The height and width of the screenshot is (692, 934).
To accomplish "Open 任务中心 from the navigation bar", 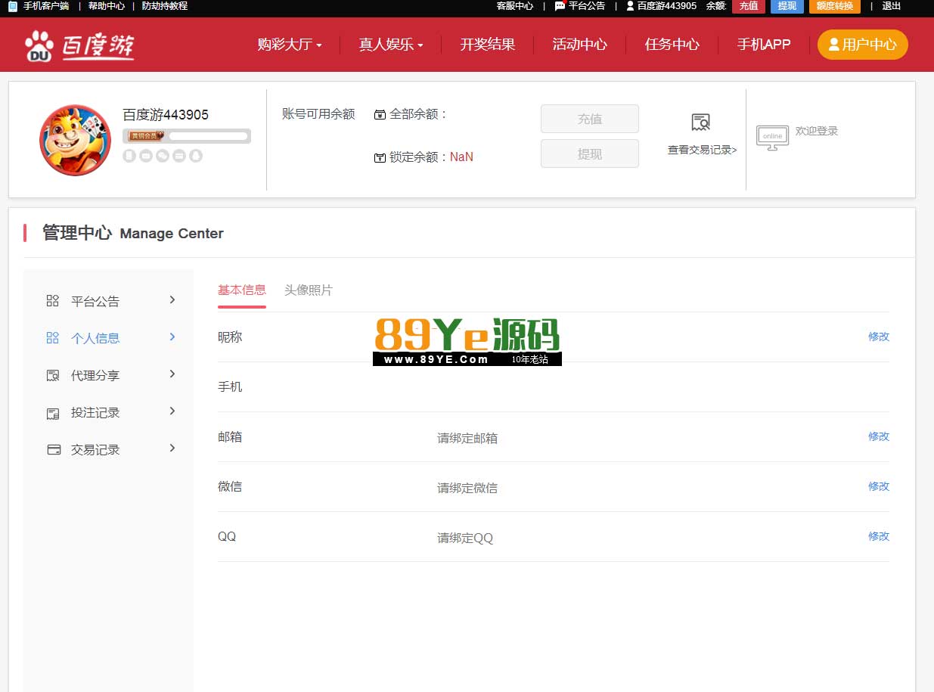I will [672, 45].
